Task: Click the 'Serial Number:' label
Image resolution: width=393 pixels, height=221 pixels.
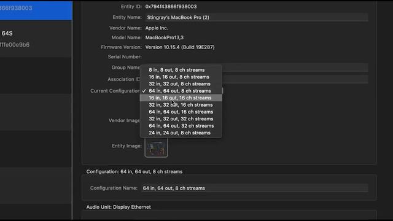Action: pos(125,57)
